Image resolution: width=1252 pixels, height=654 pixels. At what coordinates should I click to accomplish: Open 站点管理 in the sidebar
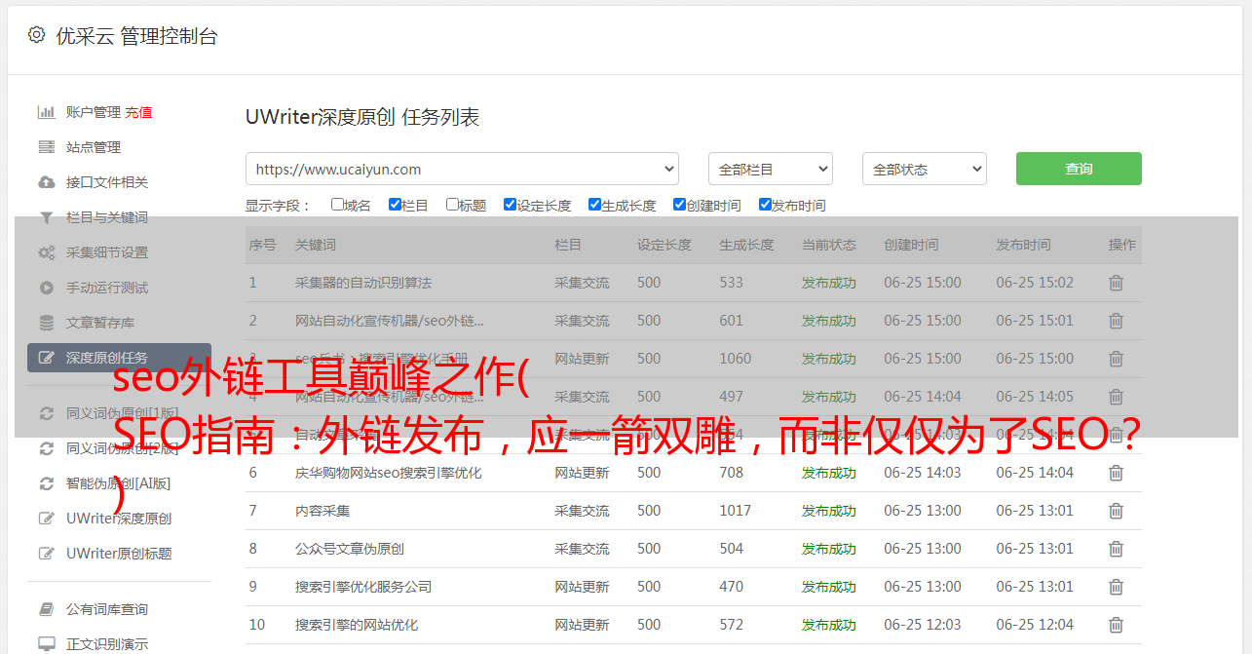coord(94,147)
